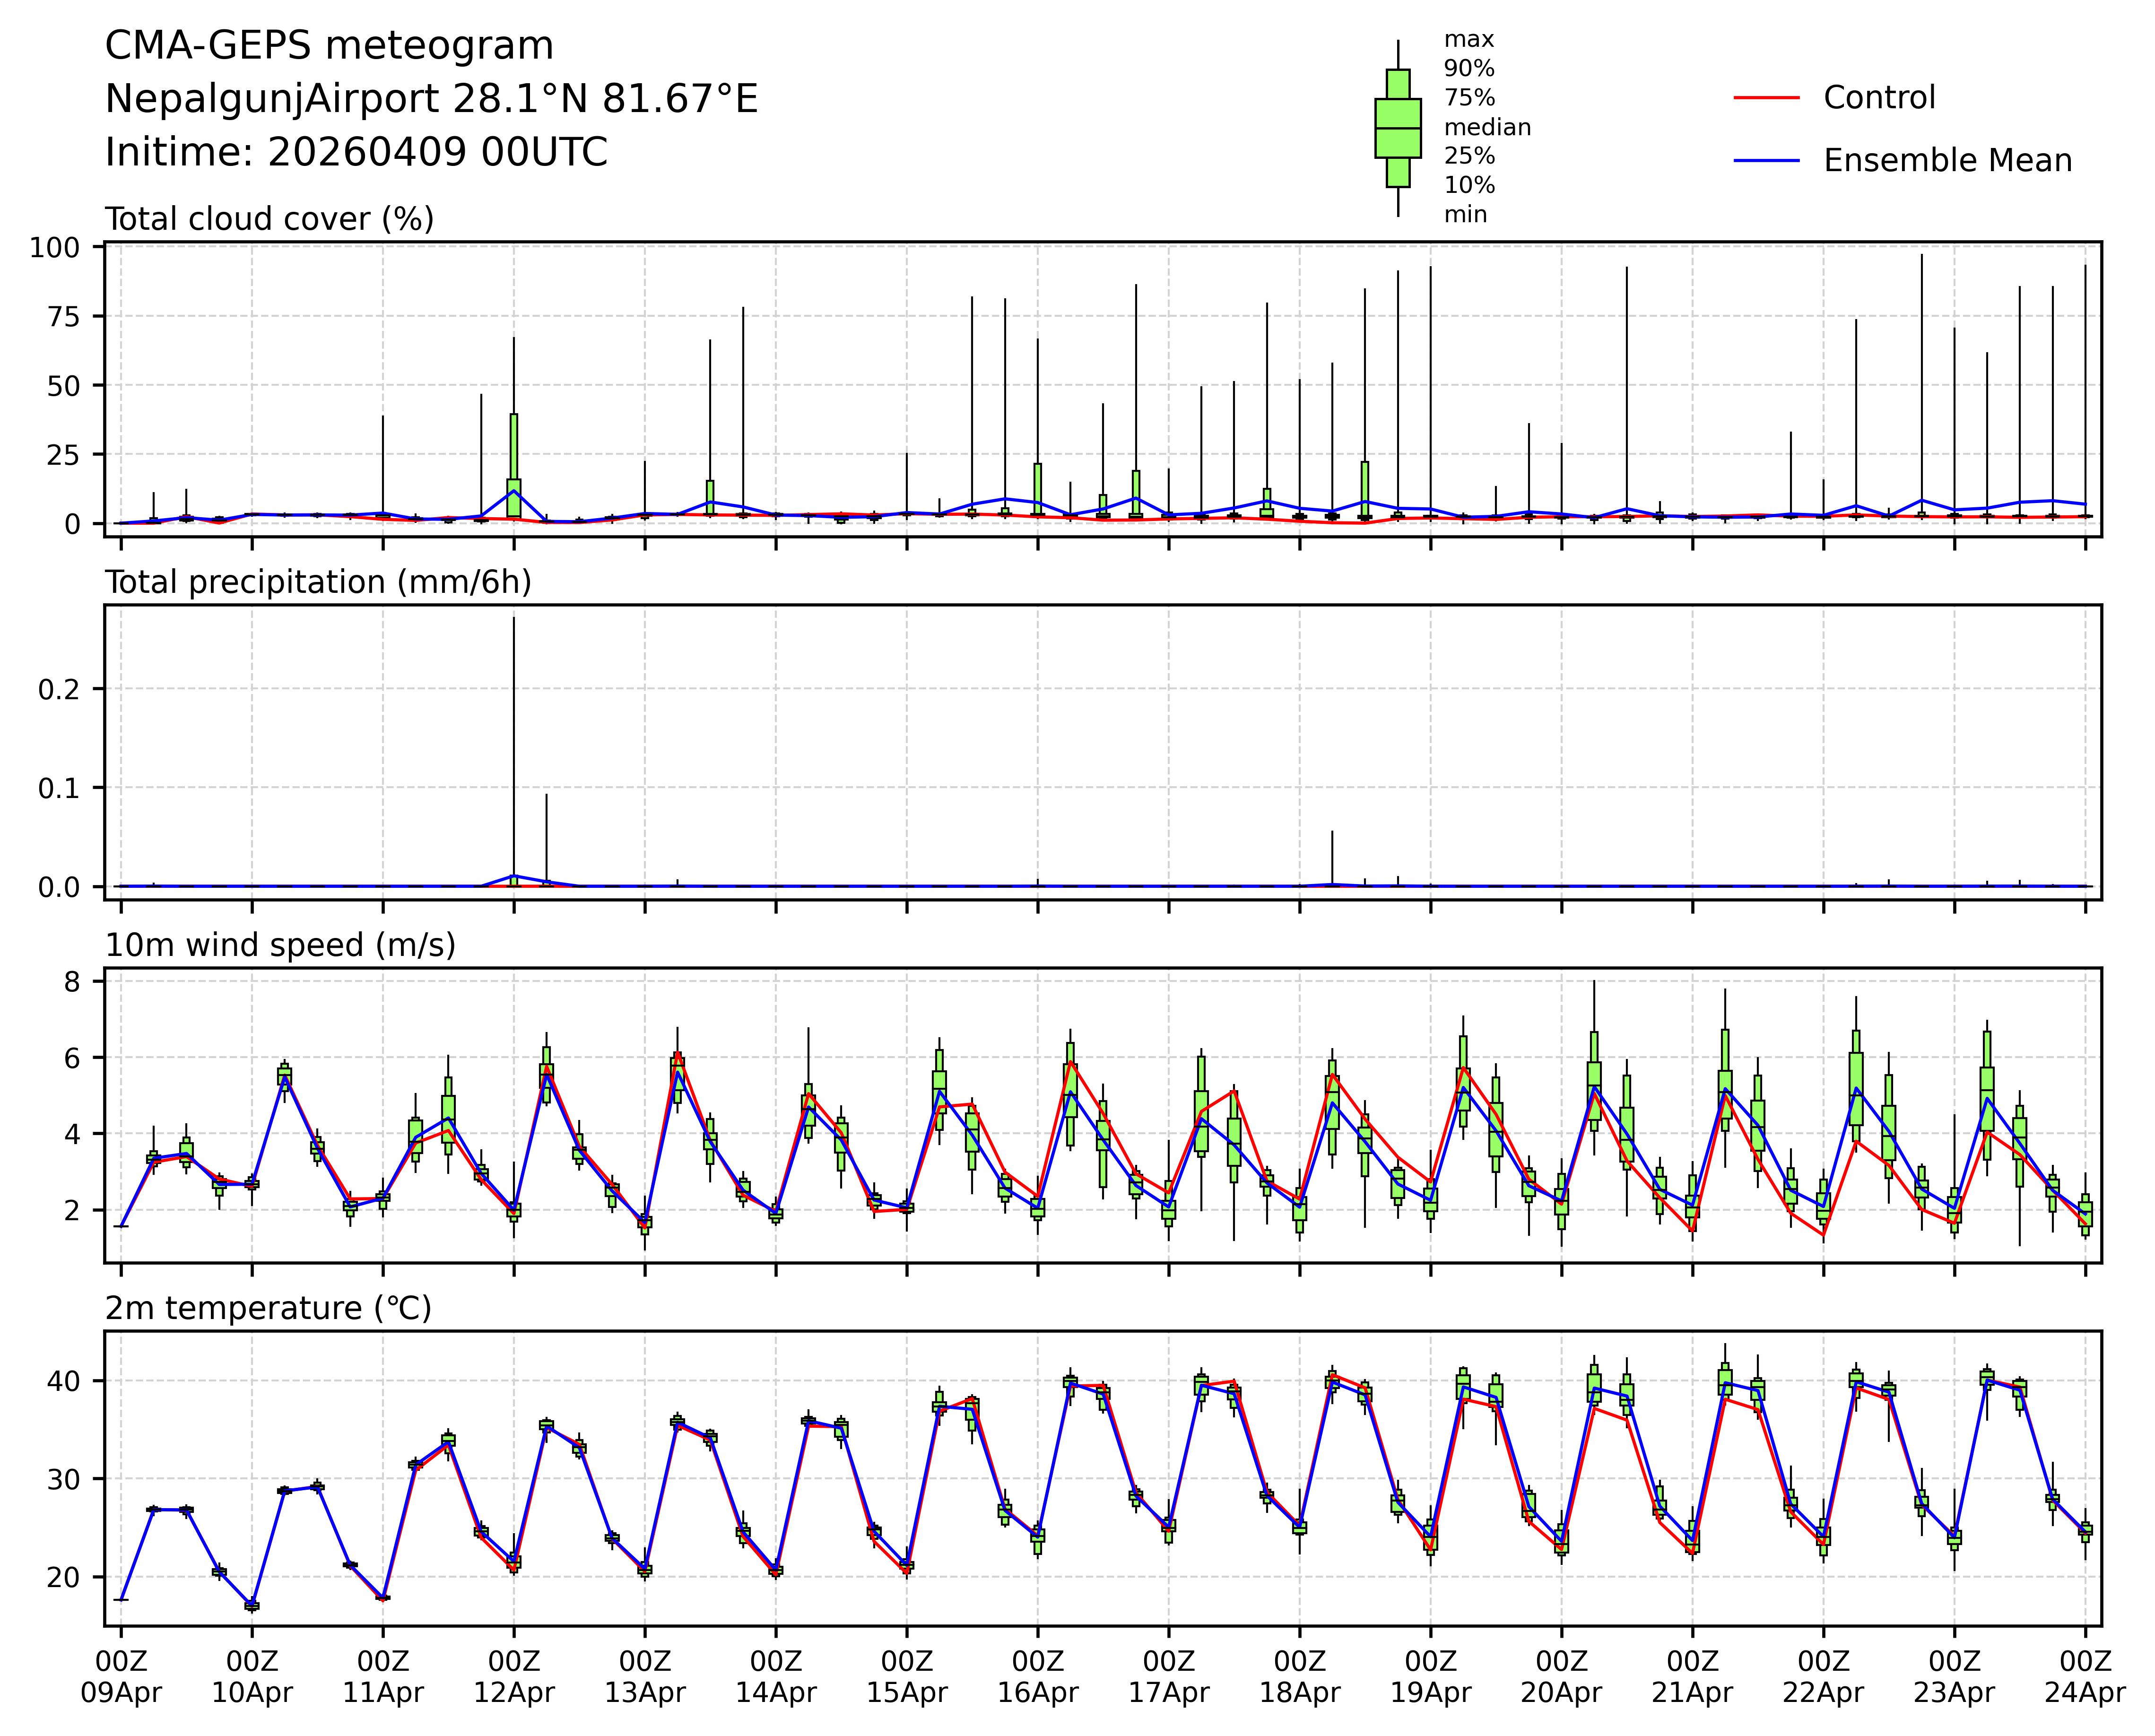Click the green boxplot legend icon
This screenshot has height=1736, width=2155.
click(x=1397, y=128)
